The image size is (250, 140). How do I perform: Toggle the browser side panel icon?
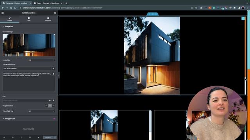pyautogui.click(x=239, y=8)
